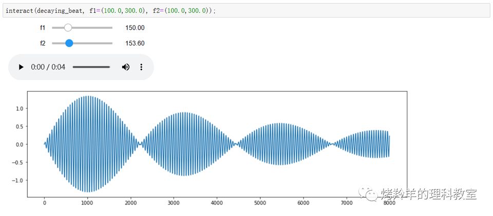Play the audio clip

21,67
